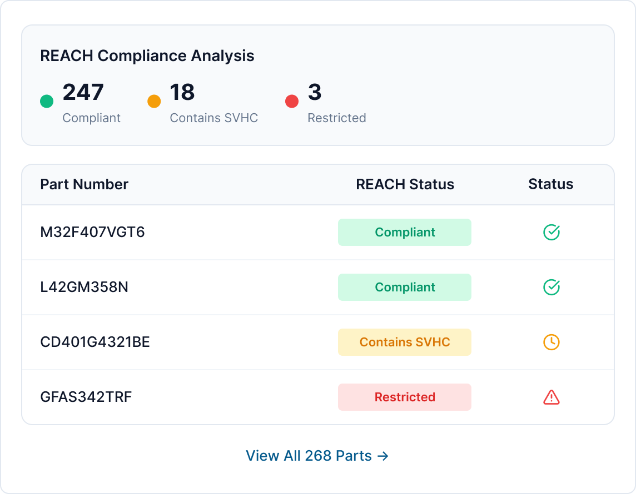Click the green checkmark icon for M32F407VGT6
The height and width of the screenshot is (494, 636).
coord(551,232)
